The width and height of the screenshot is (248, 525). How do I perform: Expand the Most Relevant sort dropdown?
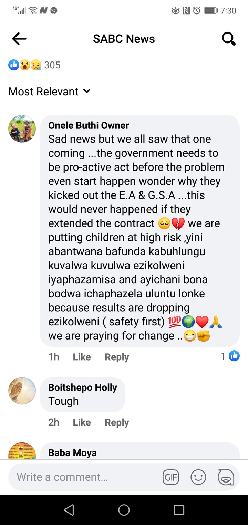[49, 92]
